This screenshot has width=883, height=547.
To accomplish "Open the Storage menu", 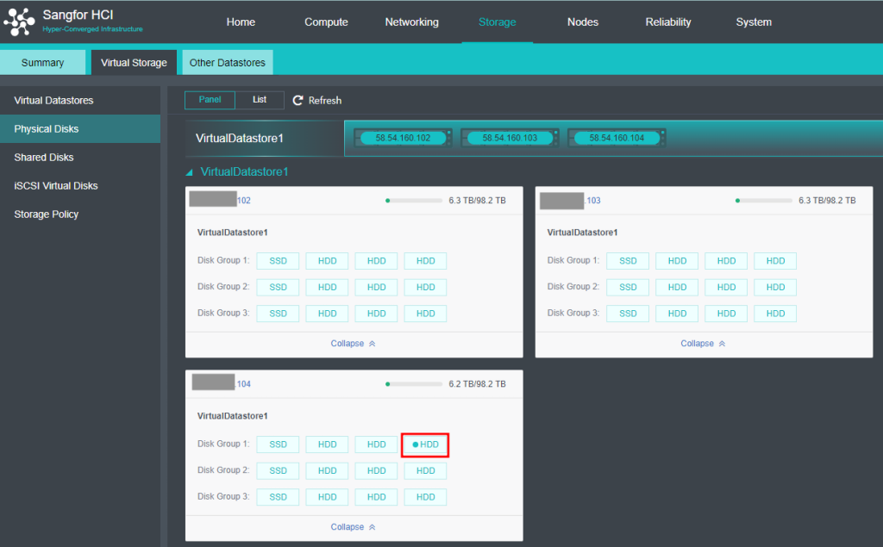I will click(x=498, y=22).
